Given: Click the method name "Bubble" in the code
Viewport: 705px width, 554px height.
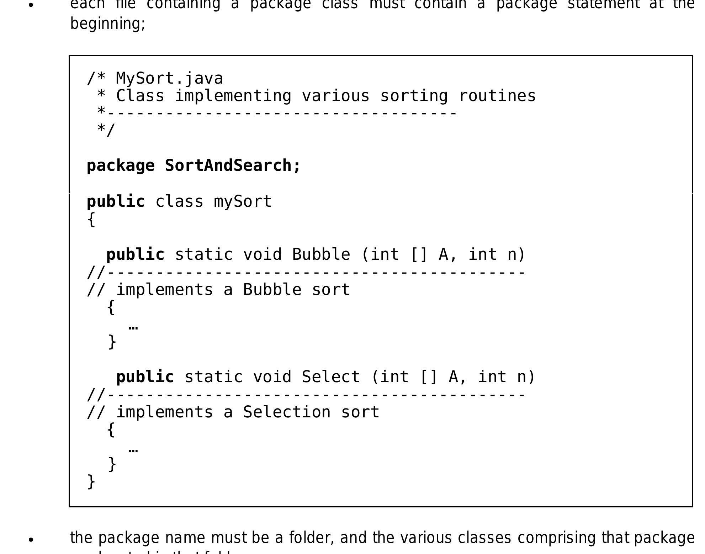Looking at the screenshot, I should pos(321,254).
